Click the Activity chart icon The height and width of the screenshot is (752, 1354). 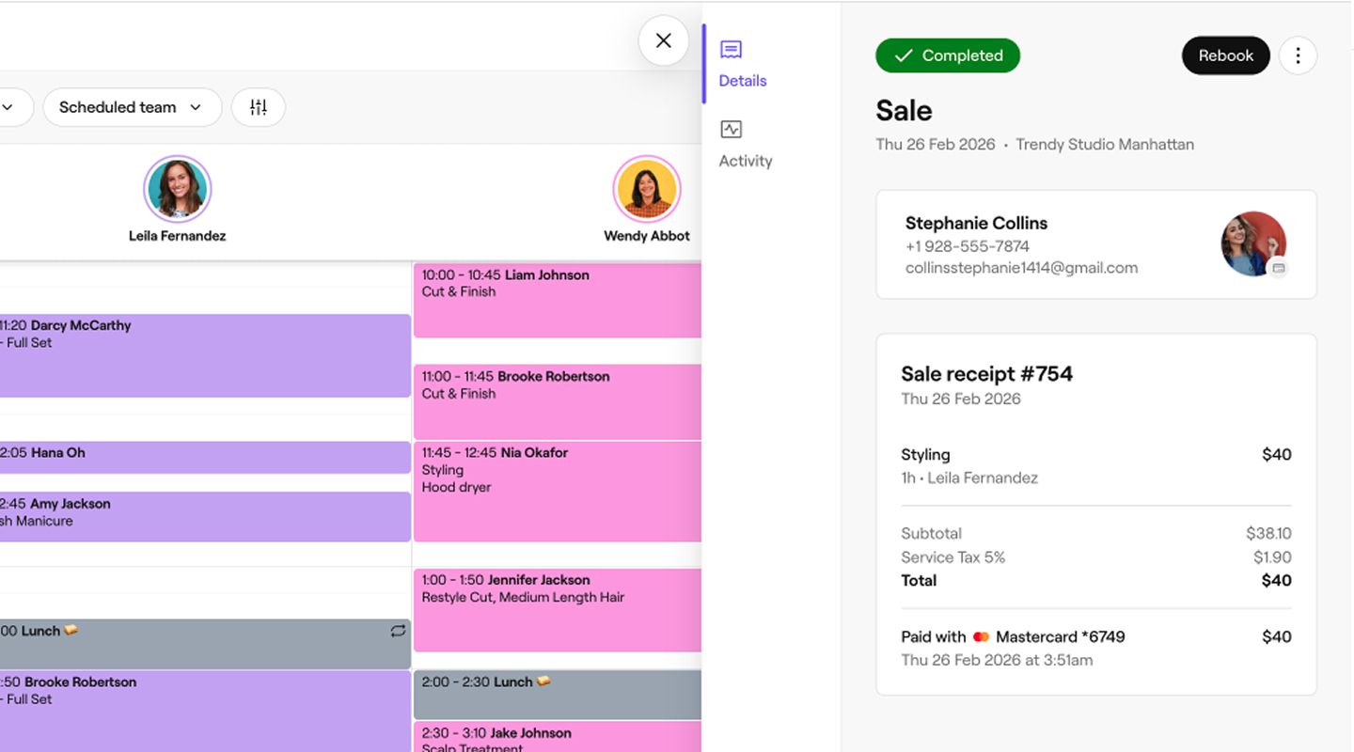[731, 130]
